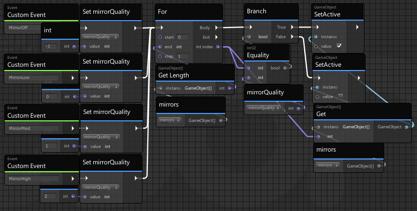Click the For node Body output arrow

[x=217, y=28]
